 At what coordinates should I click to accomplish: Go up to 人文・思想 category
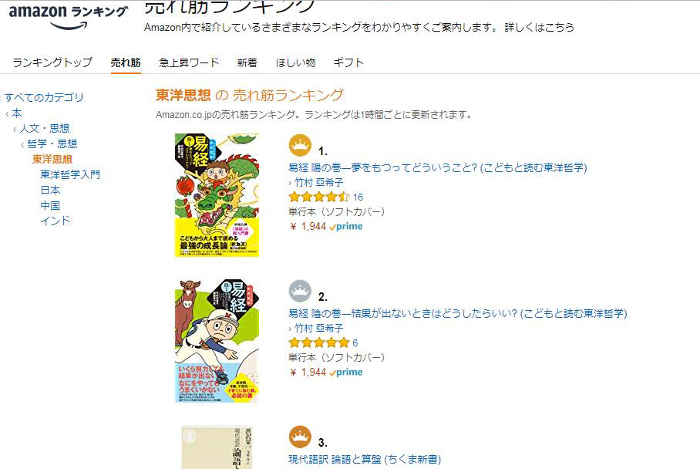click(x=44, y=128)
